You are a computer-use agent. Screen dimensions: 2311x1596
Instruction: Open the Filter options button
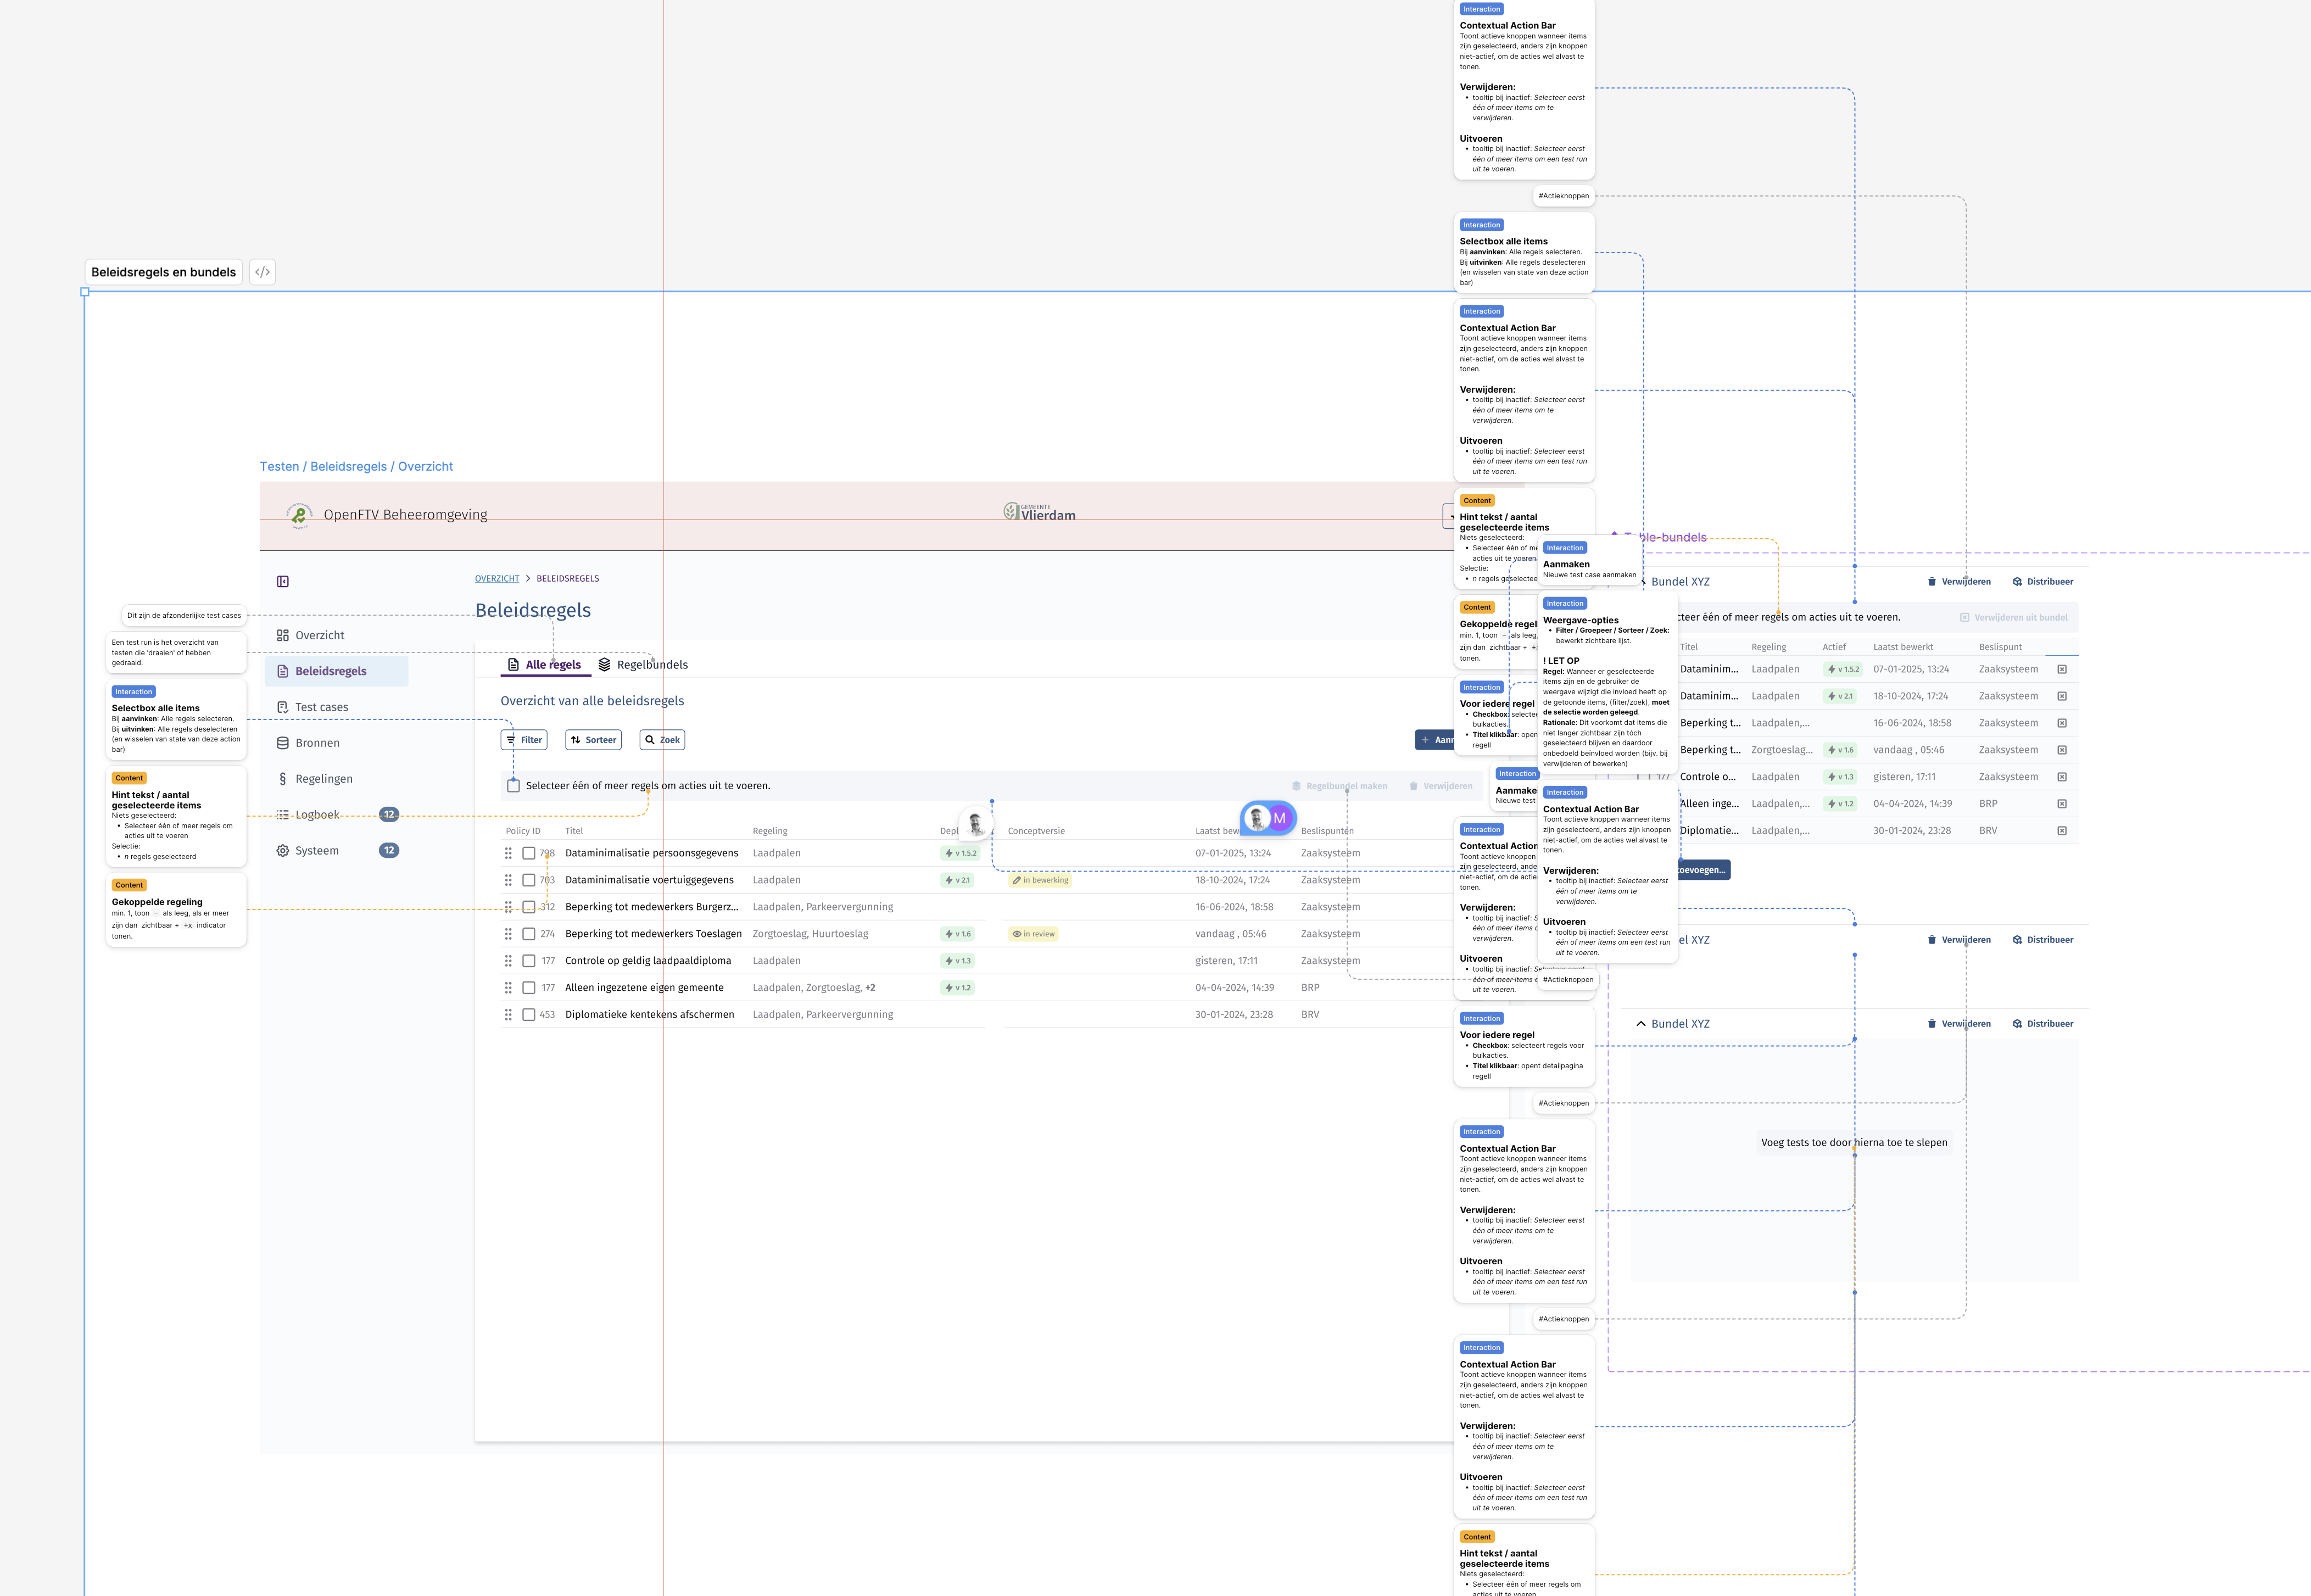[524, 740]
